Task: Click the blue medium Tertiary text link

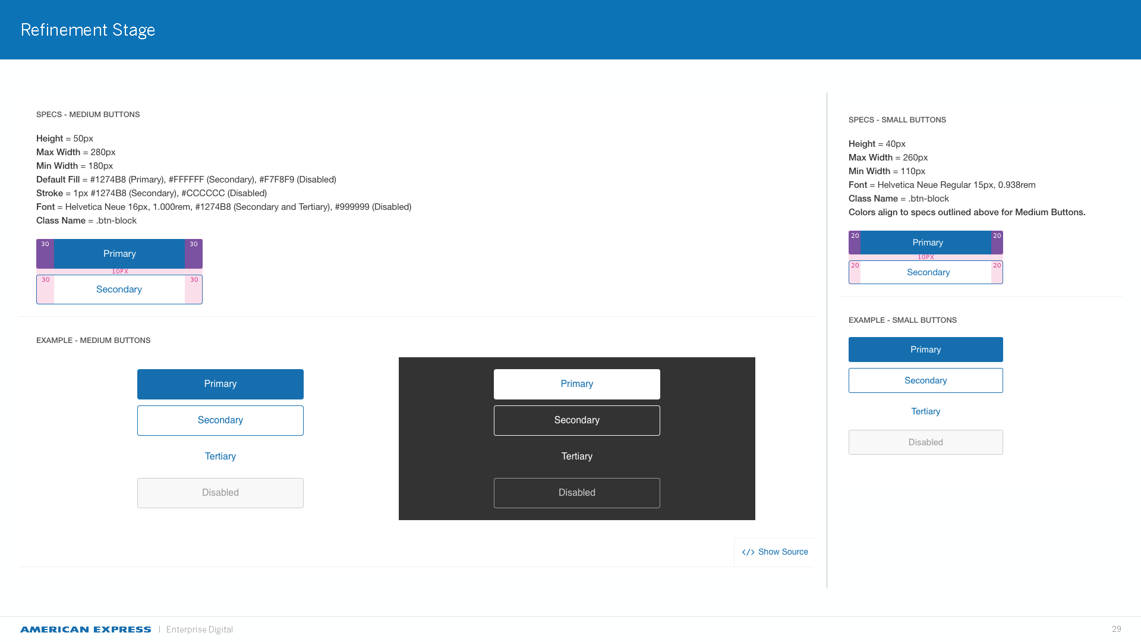Action: pyautogui.click(x=220, y=457)
